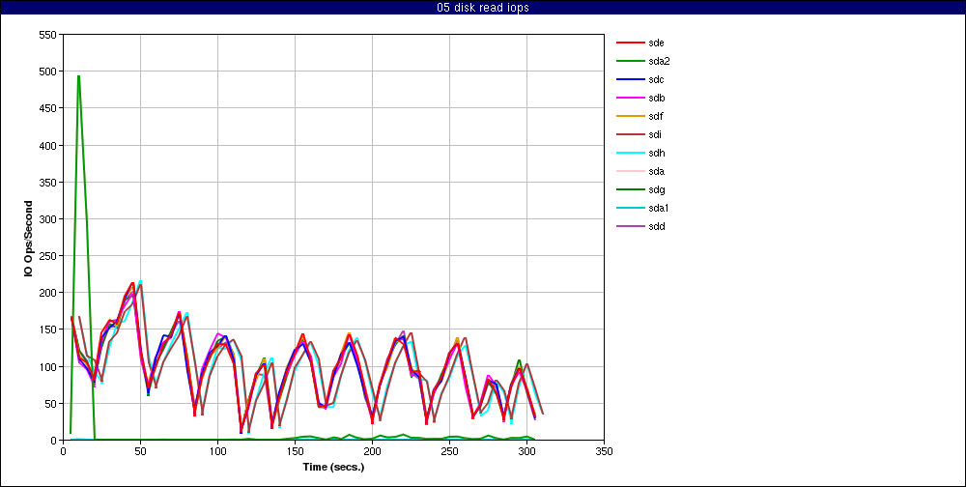Click the 250 y-axis tick label
966x487 pixels.
point(47,256)
